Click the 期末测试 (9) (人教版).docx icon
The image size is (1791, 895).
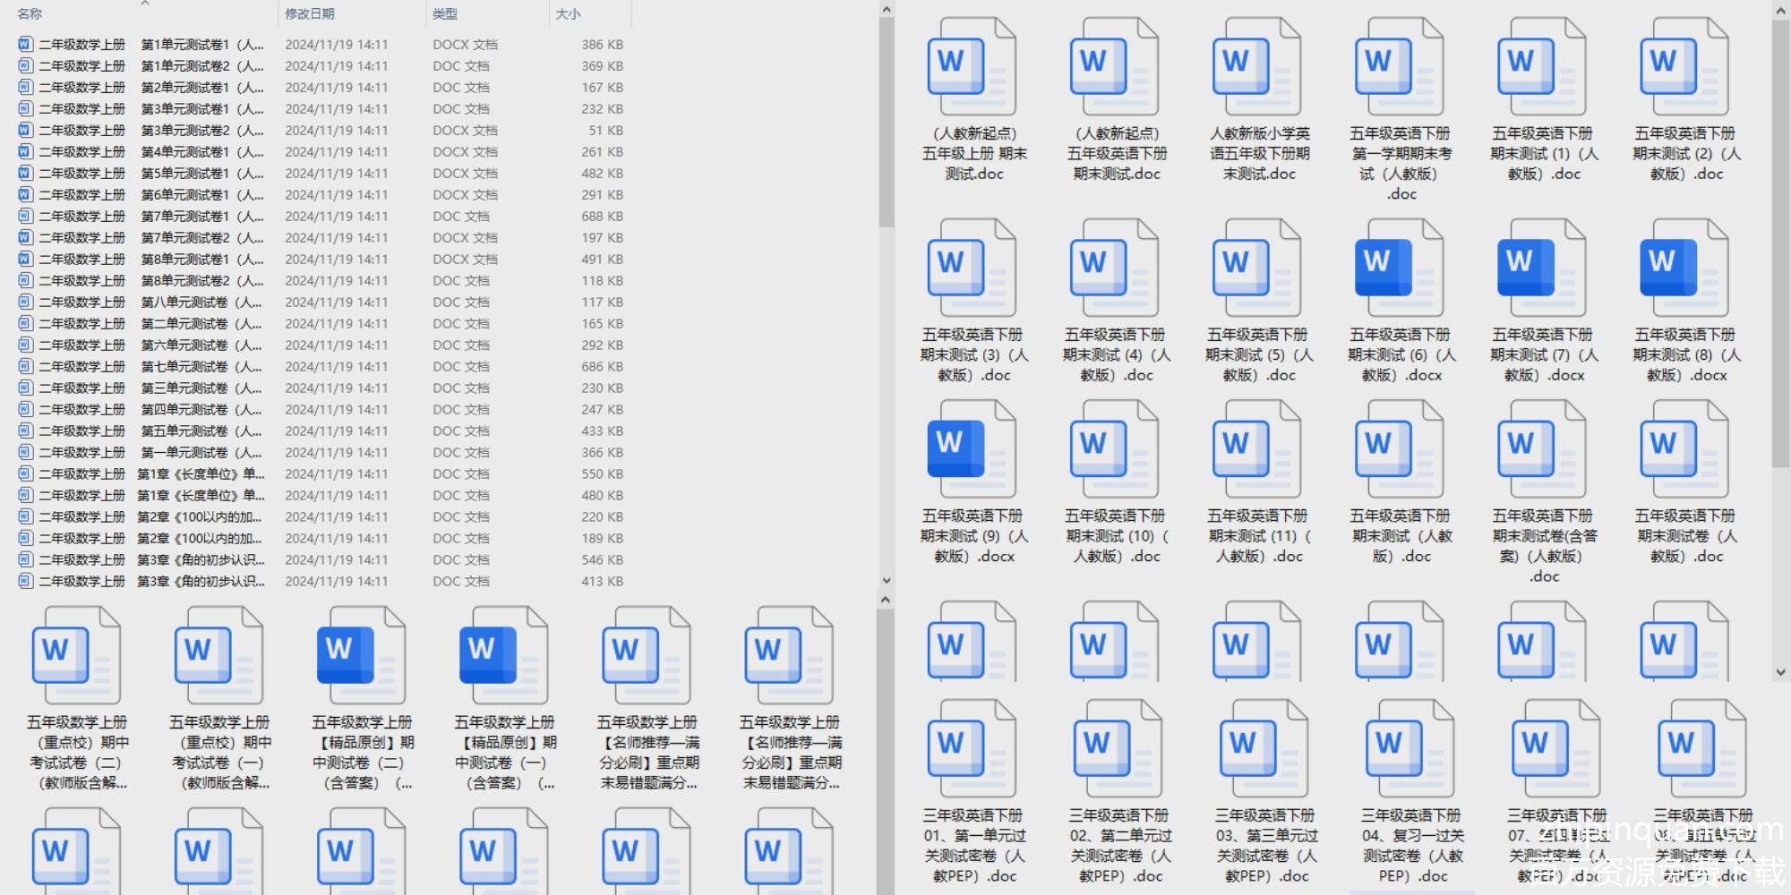972,450
